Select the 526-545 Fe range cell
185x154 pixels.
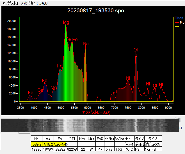[x=60, y=144]
